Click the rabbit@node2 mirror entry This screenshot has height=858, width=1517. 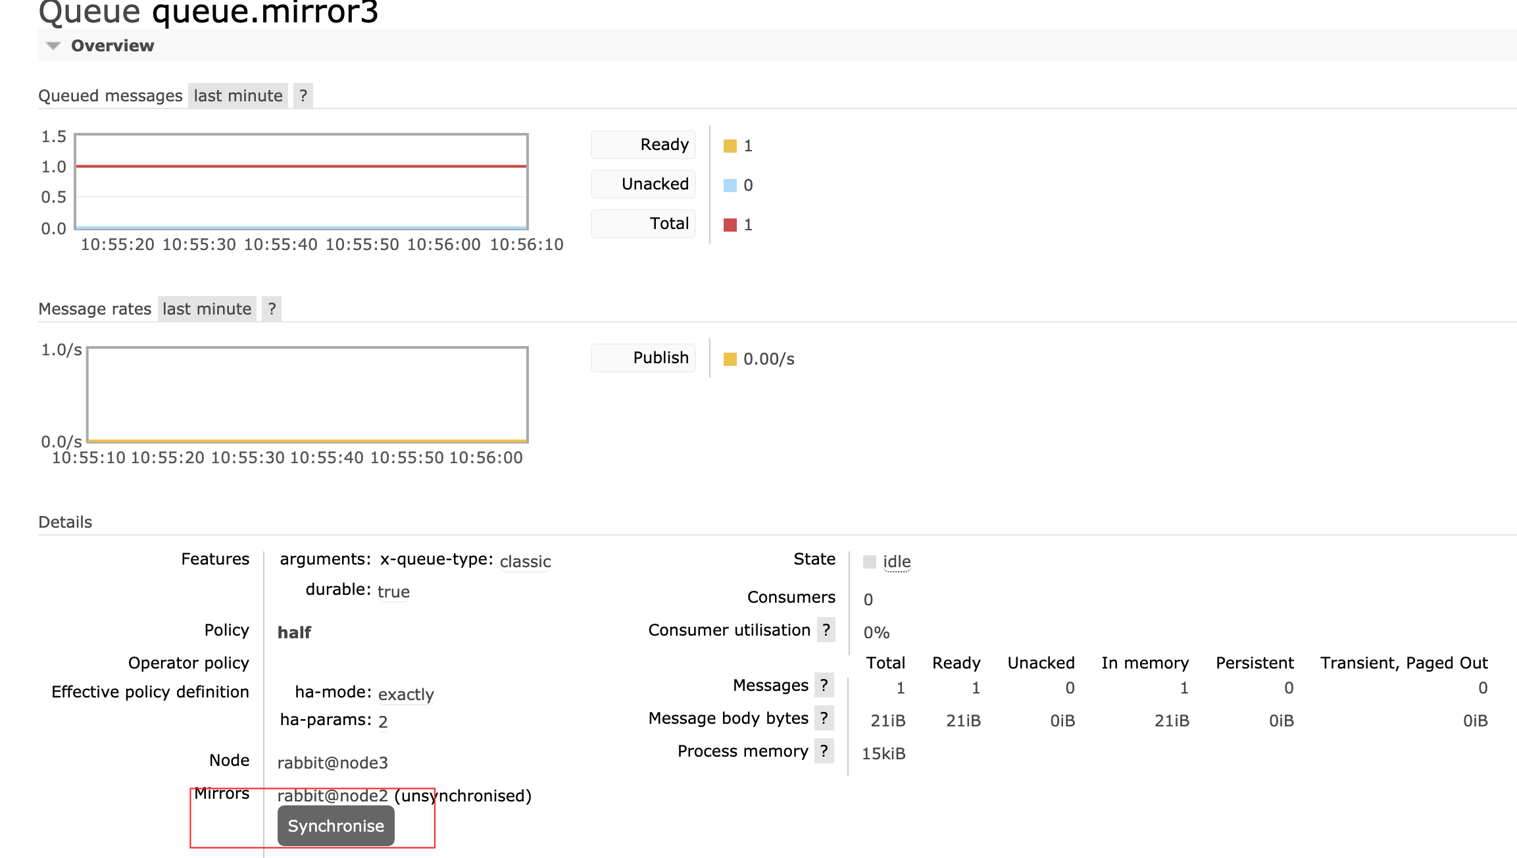pos(332,795)
